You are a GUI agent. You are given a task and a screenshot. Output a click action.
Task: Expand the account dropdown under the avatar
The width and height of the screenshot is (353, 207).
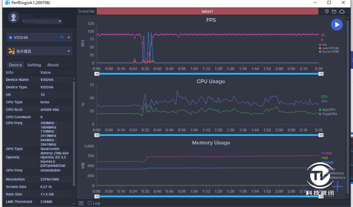tap(60, 21)
